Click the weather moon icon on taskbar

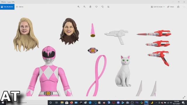pyautogui.click(x=152, y=102)
